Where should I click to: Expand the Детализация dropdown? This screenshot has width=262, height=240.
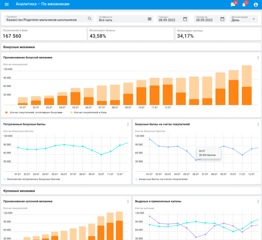pos(254,19)
